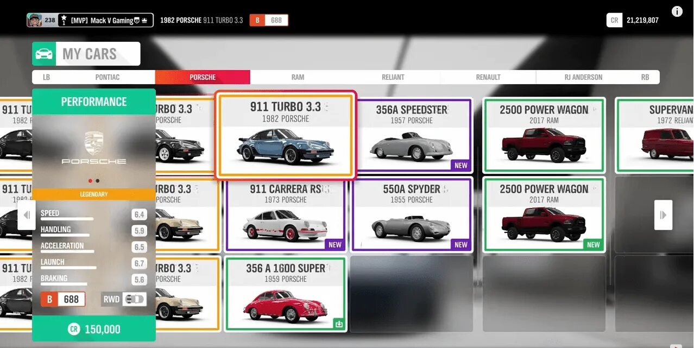Click the My Cars car icon
The width and height of the screenshot is (694, 348).
(x=44, y=54)
